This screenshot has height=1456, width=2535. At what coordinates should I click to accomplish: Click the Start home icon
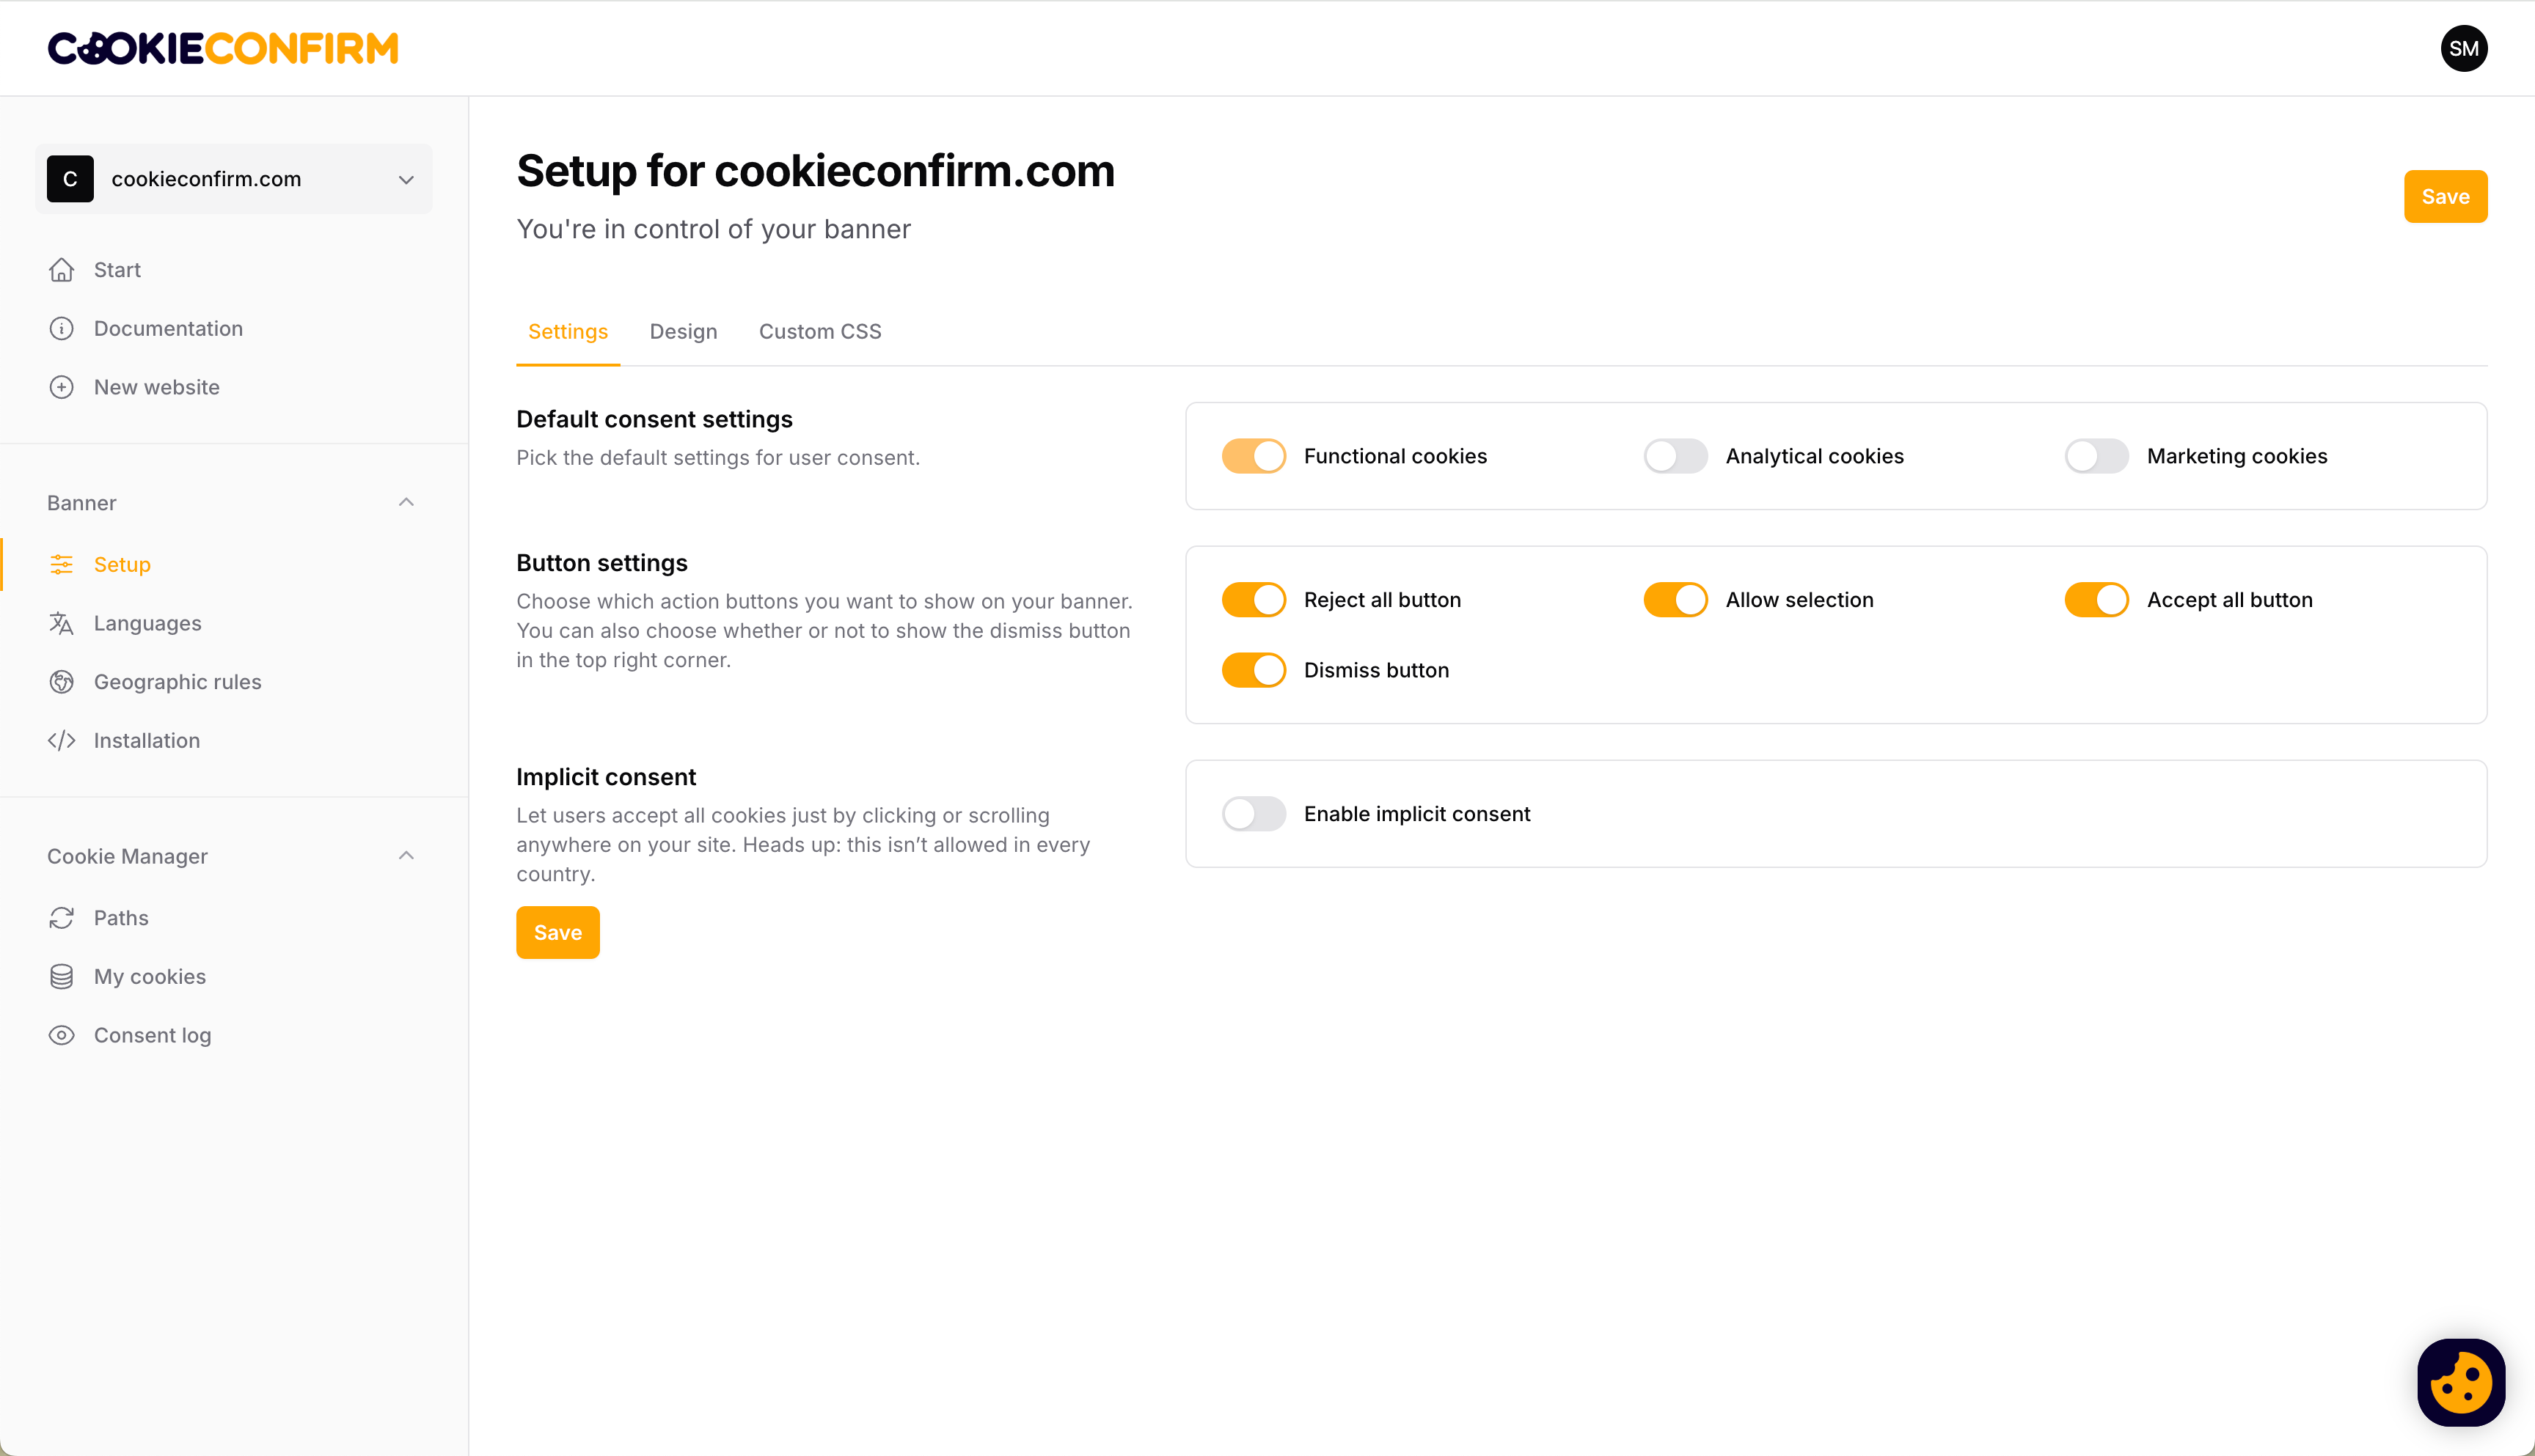(61, 270)
